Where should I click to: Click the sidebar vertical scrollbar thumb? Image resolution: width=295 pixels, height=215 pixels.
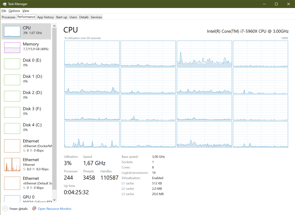click(54, 109)
